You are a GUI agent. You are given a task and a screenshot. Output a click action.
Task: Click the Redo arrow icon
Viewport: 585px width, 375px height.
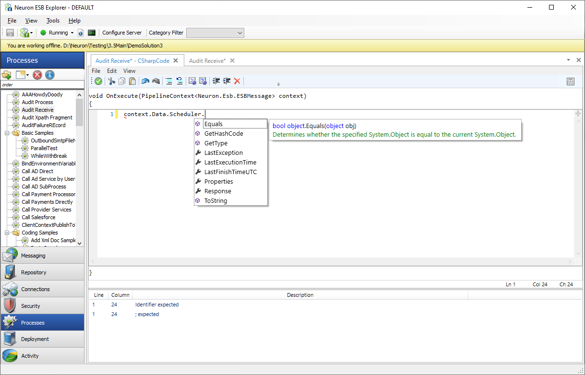pos(155,81)
